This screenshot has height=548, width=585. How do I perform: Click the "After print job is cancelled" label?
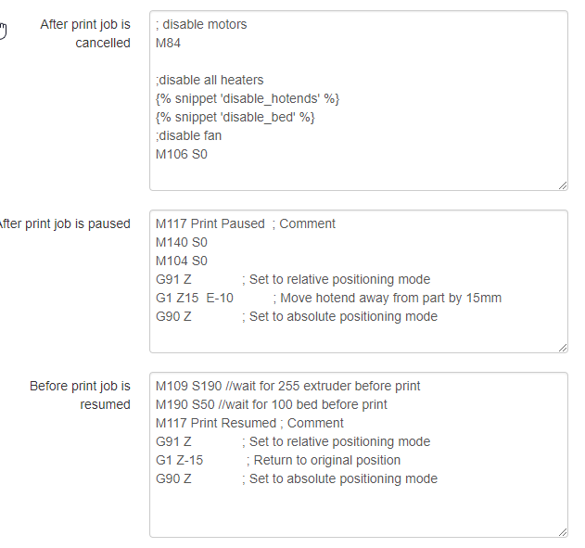coord(85,33)
